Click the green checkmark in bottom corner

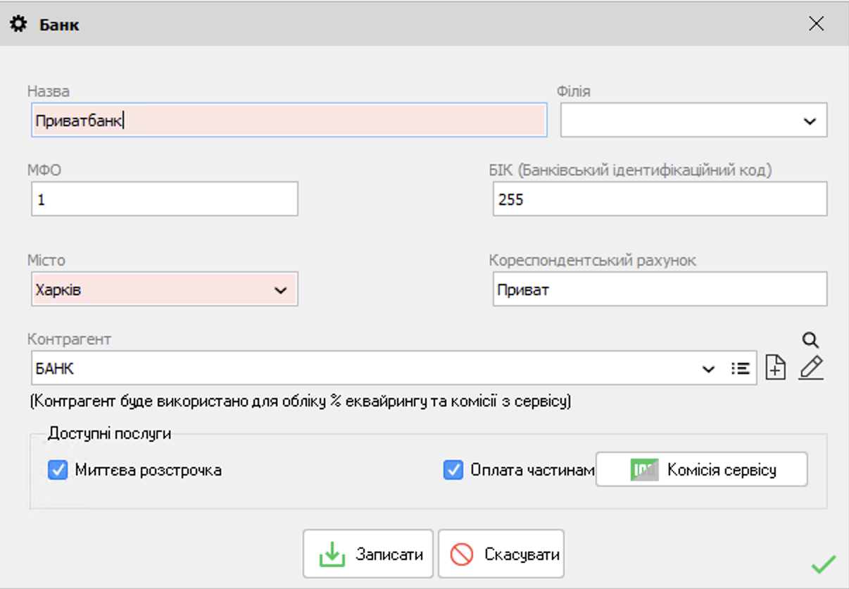pyautogui.click(x=823, y=564)
